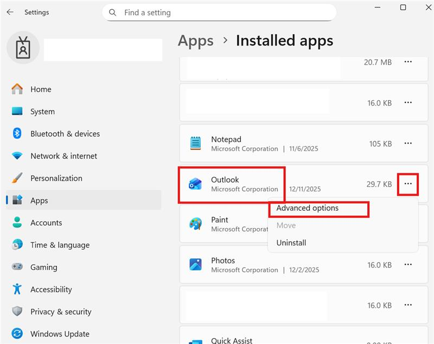Click the 11/6/2025 Notepad install date

pyautogui.click(x=304, y=149)
